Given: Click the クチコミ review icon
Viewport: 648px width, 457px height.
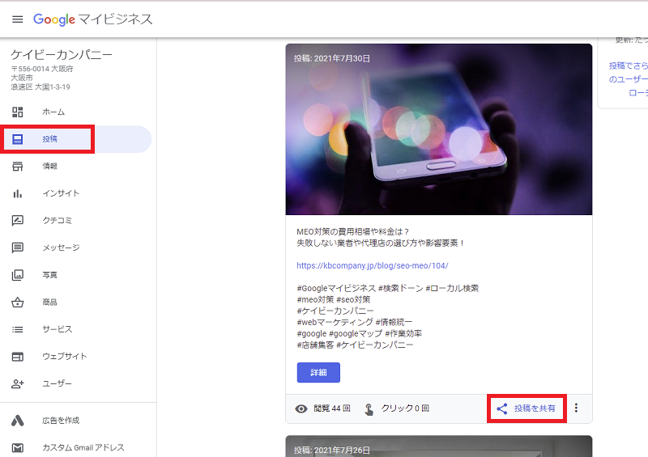Looking at the screenshot, I should (17, 221).
